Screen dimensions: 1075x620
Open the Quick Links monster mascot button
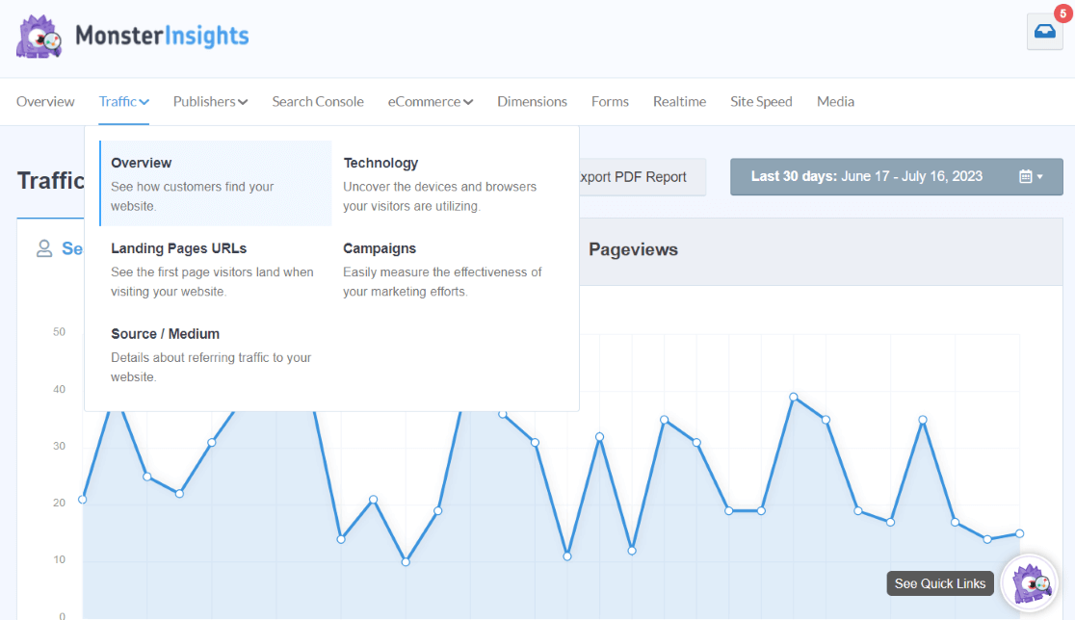point(1031,583)
